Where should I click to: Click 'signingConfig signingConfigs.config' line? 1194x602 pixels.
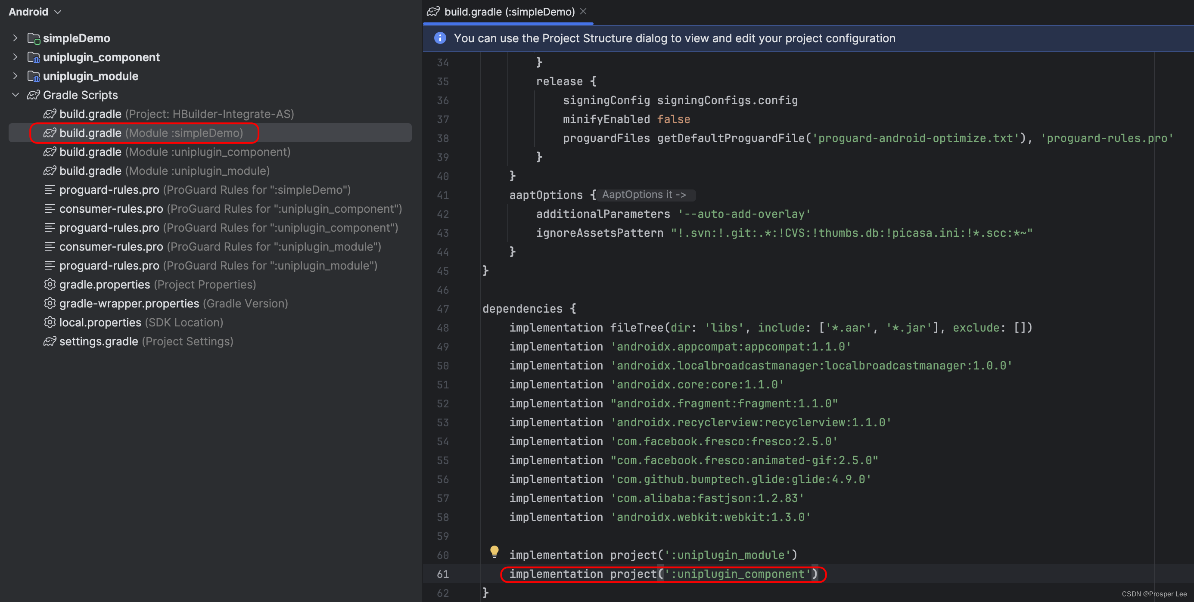coord(680,100)
